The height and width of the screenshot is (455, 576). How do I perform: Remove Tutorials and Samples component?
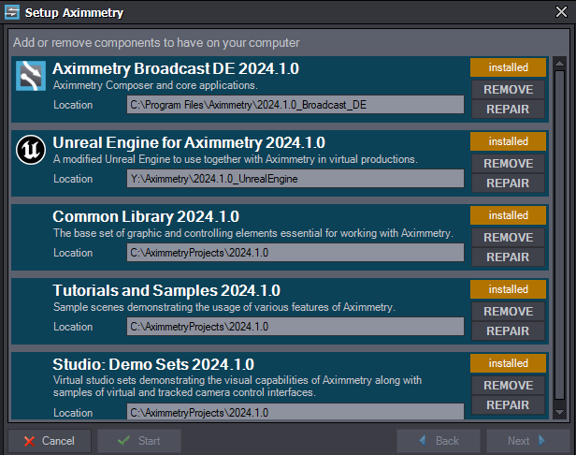pos(508,312)
